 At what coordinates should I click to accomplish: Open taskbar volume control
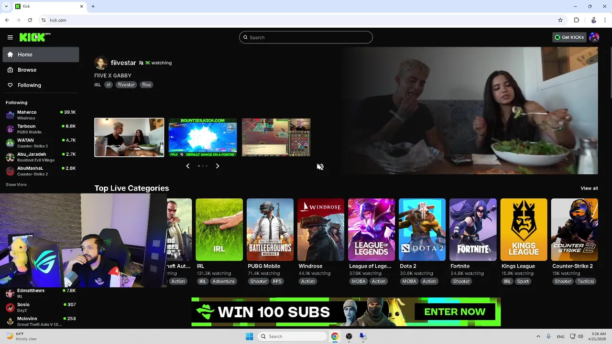click(x=580, y=336)
